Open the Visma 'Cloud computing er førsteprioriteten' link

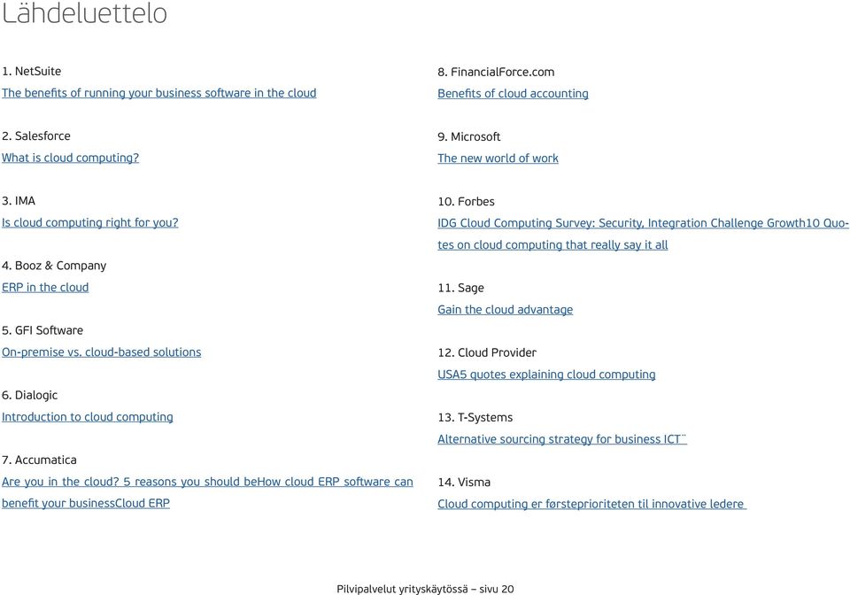[x=592, y=504]
